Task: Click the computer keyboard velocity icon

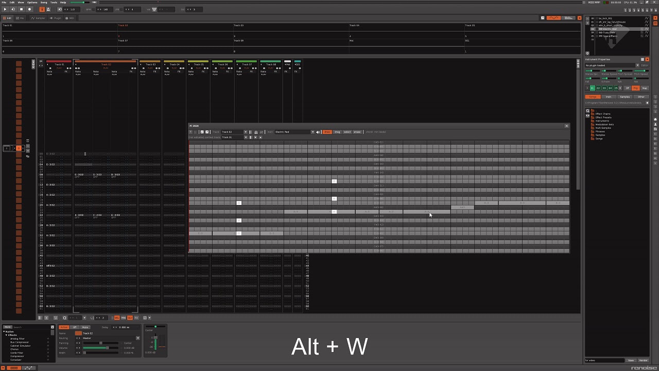Action: tap(154, 9)
